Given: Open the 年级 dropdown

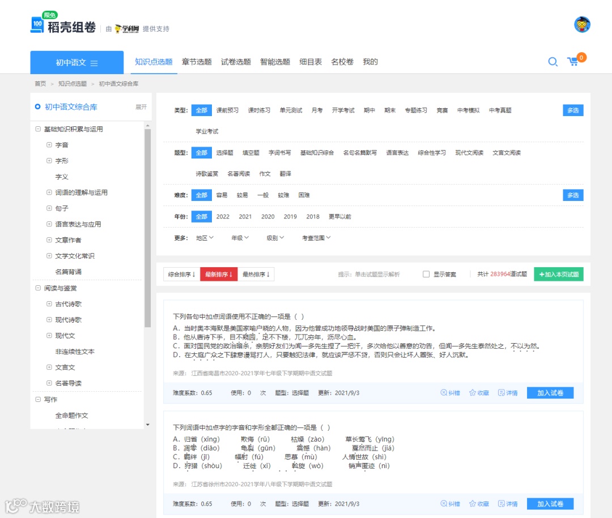Looking at the screenshot, I should pos(240,238).
